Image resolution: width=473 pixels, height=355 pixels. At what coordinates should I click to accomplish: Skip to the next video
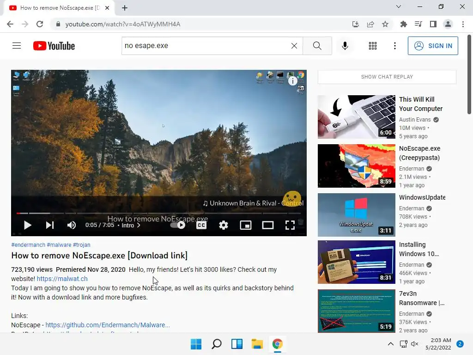pyautogui.click(x=50, y=225)
